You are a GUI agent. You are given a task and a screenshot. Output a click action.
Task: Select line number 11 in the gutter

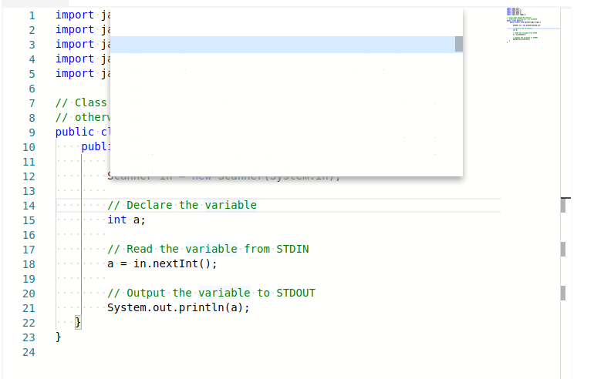coord(29,163)
